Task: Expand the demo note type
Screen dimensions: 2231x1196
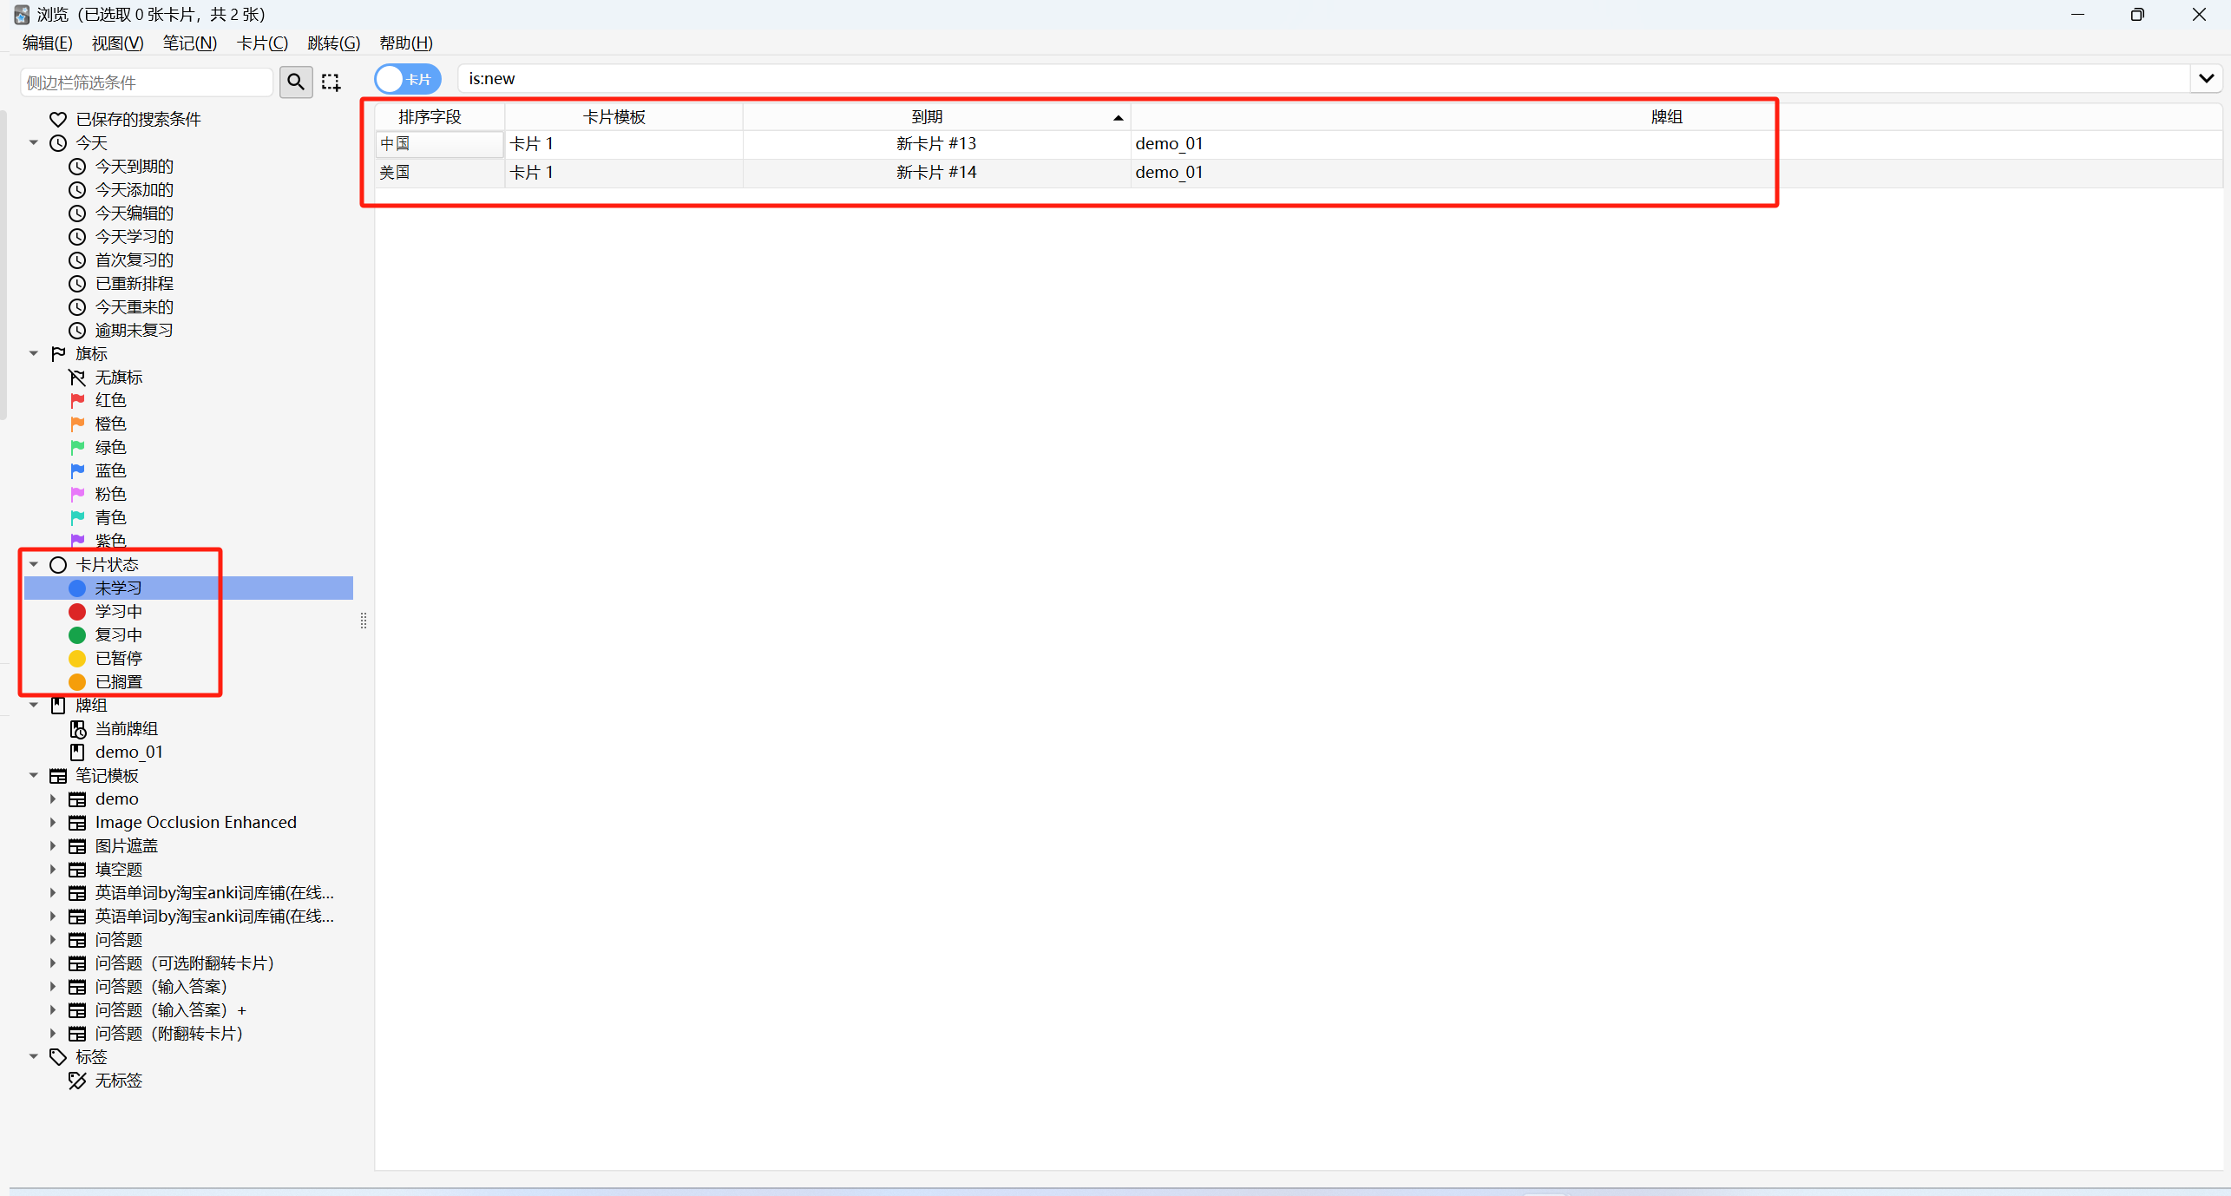Action: (53, 798)
